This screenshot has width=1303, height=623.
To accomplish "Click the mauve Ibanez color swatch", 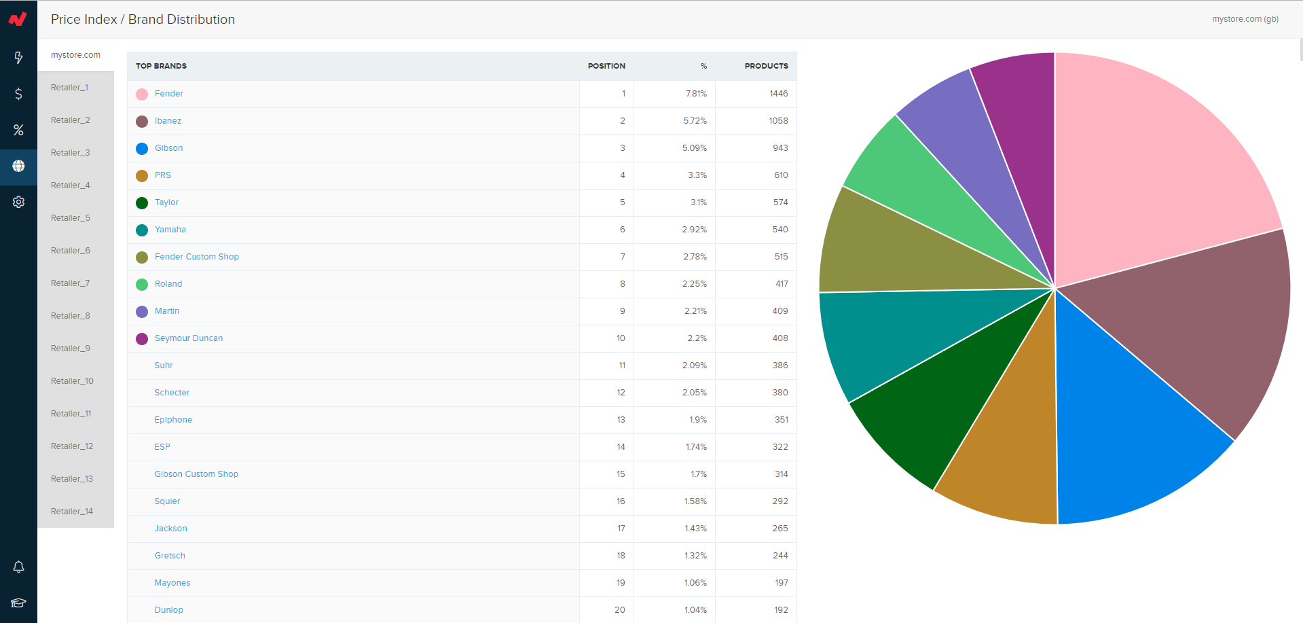I will coord(142,122).
